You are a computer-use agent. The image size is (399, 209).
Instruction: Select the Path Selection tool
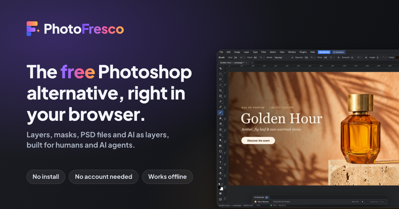[x=220, y=168]
